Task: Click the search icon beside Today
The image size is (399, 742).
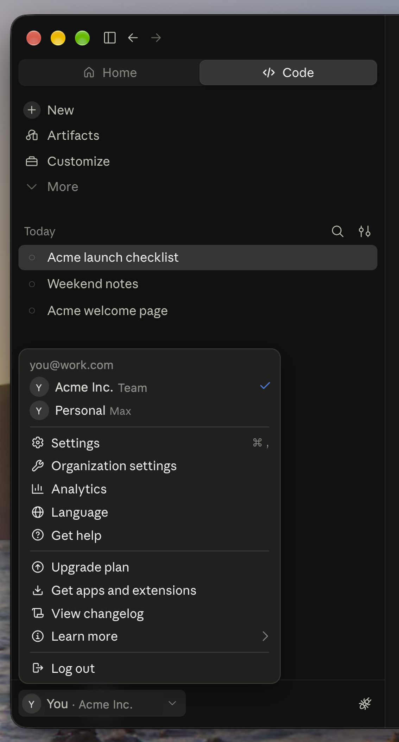Action: pyautogui.click(x=337, y=232)
